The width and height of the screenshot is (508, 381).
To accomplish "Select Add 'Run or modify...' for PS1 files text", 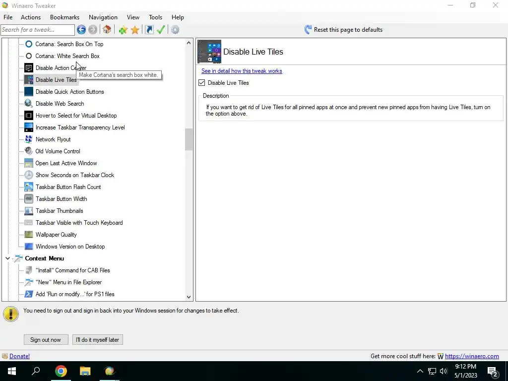I will [x=75, y=294].
